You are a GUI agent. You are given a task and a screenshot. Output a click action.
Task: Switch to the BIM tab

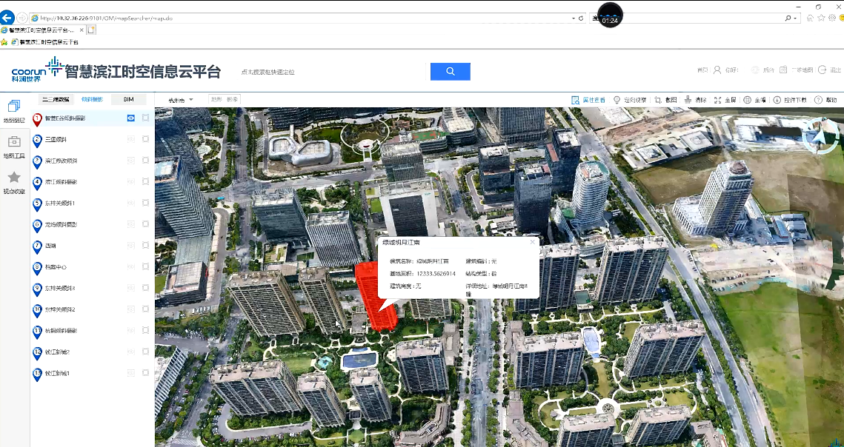tap(128, 99)
